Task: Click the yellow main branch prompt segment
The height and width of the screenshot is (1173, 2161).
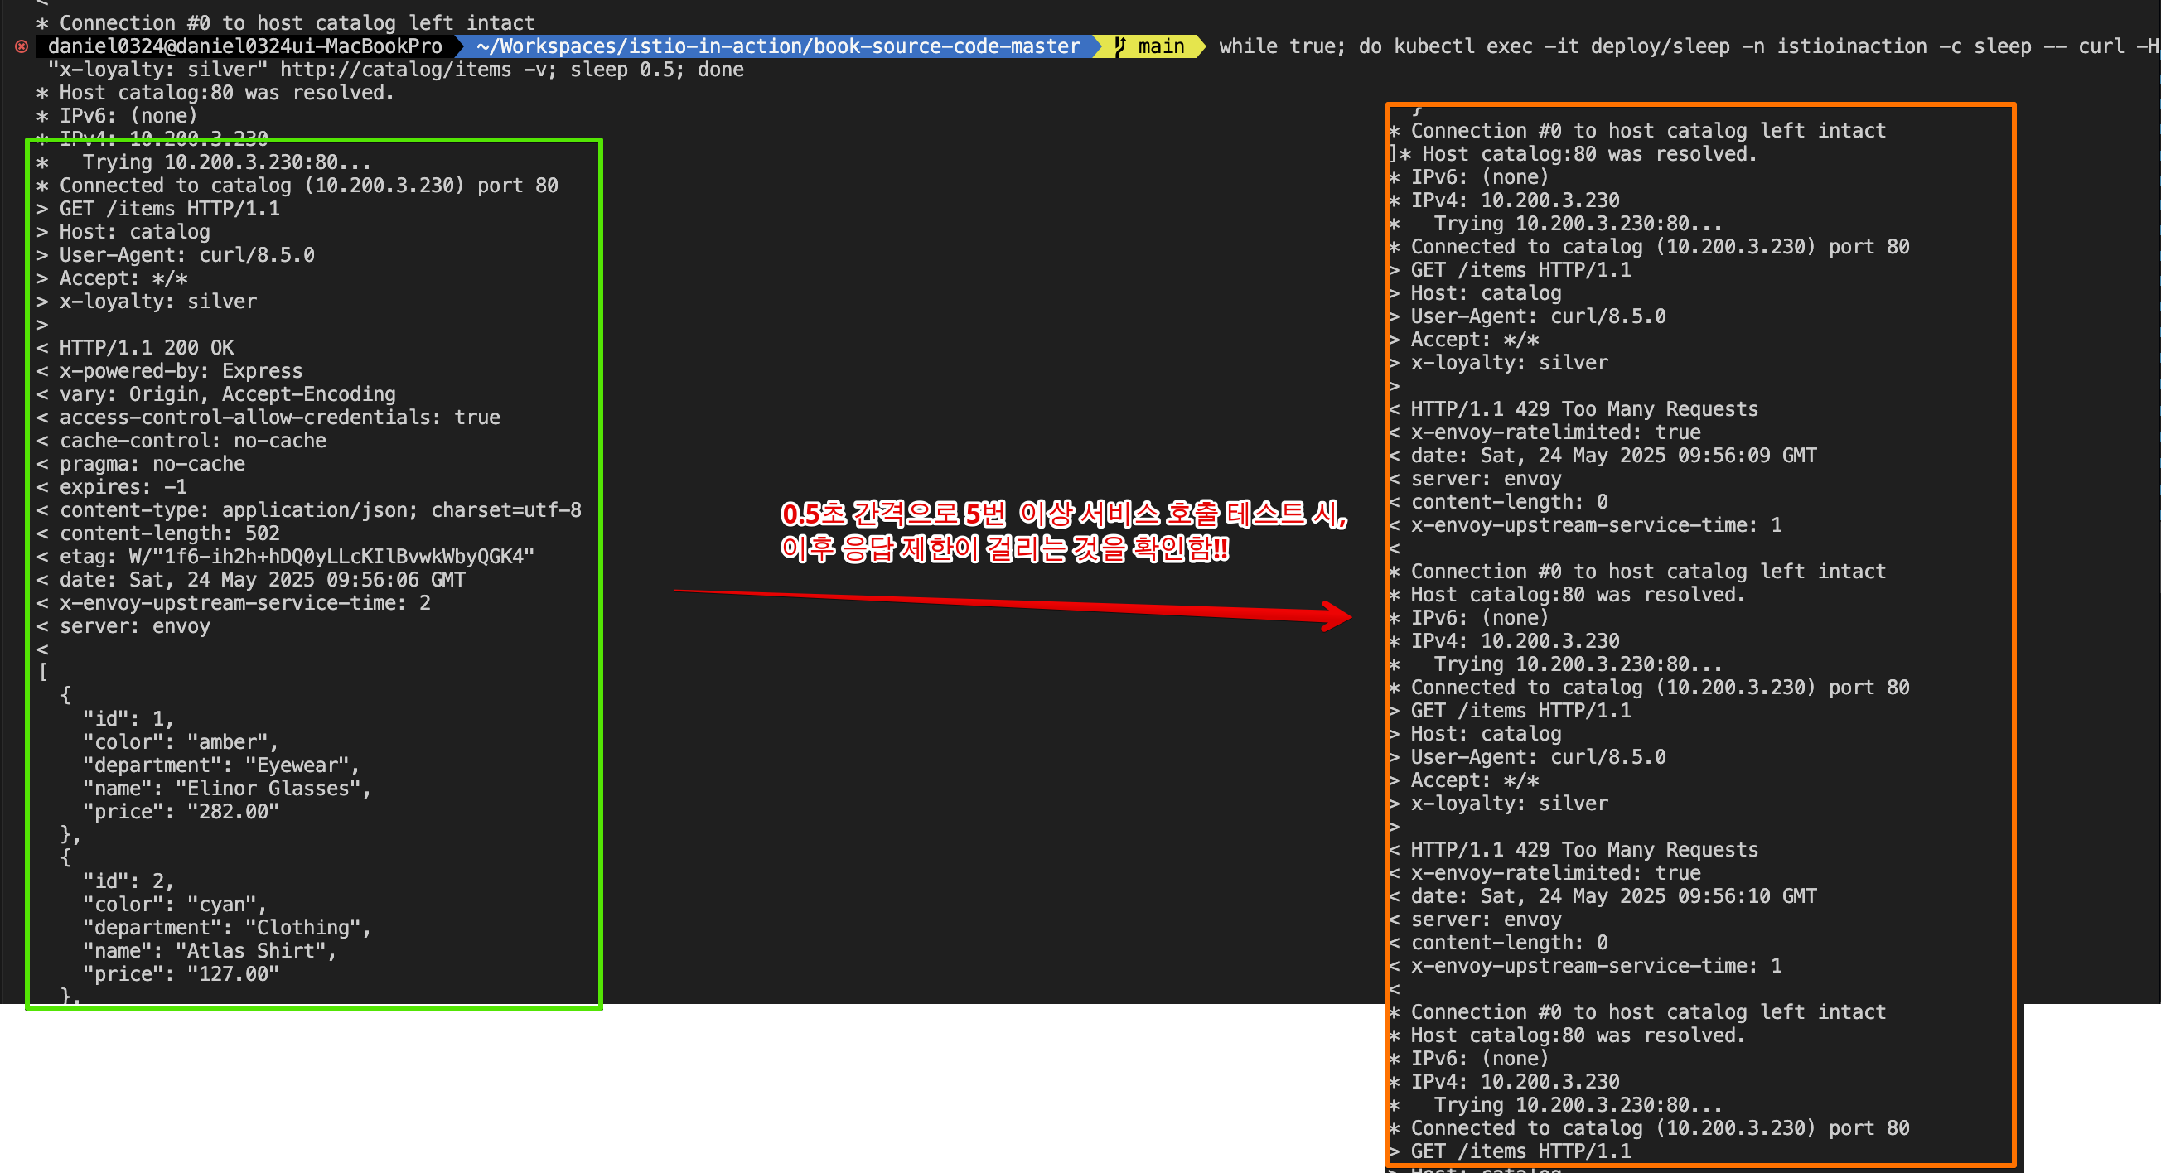Action: click(1160, 46)
